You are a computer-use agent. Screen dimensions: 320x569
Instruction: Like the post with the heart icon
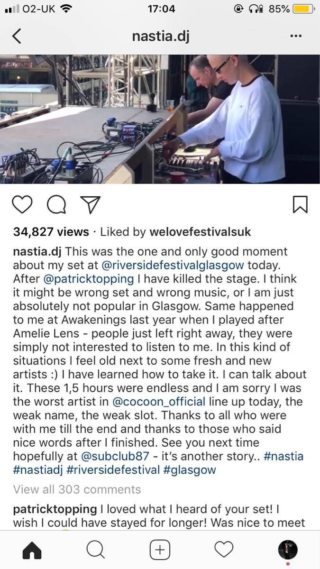[x=22, y=204]
